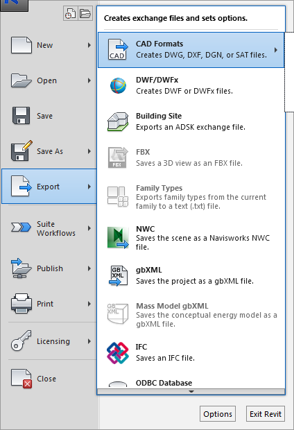Click the Licensing key icon
294x430 pixels.
(x=21, y=341)
